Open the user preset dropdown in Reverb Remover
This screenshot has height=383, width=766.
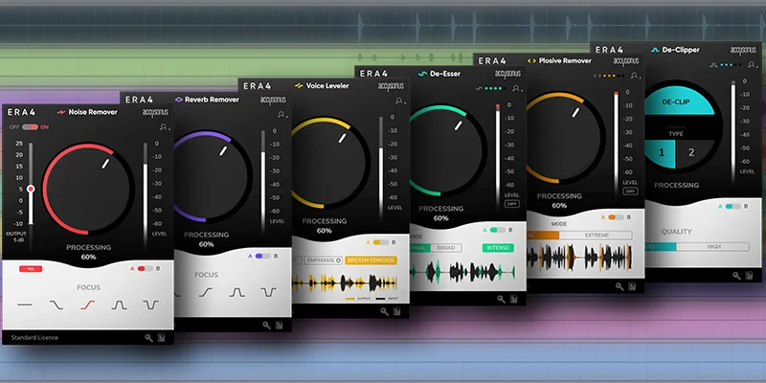(x=282, y=114)
